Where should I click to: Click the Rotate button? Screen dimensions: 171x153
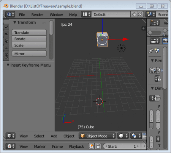[29, 39]
